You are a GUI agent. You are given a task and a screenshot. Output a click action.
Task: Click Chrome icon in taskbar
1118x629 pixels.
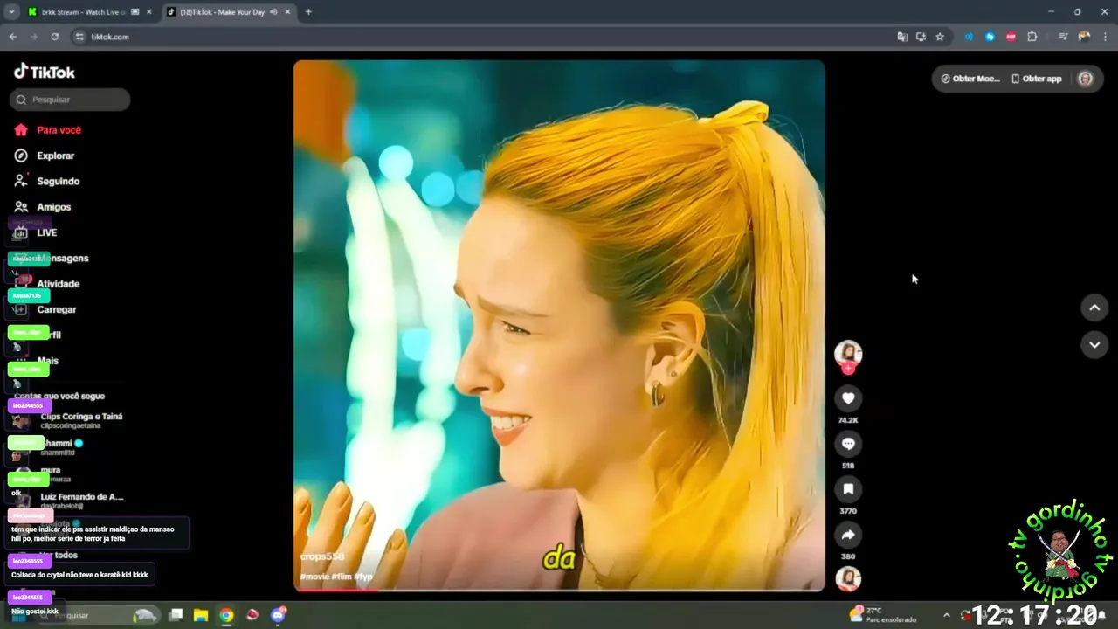pos(226,615)
